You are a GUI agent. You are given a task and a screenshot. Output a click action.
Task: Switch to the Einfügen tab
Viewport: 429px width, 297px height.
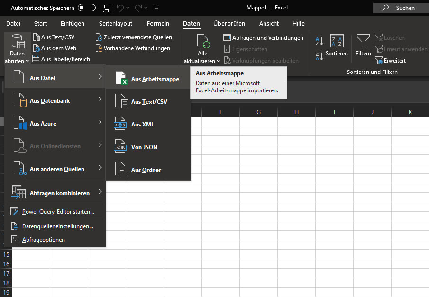(73, 24)
